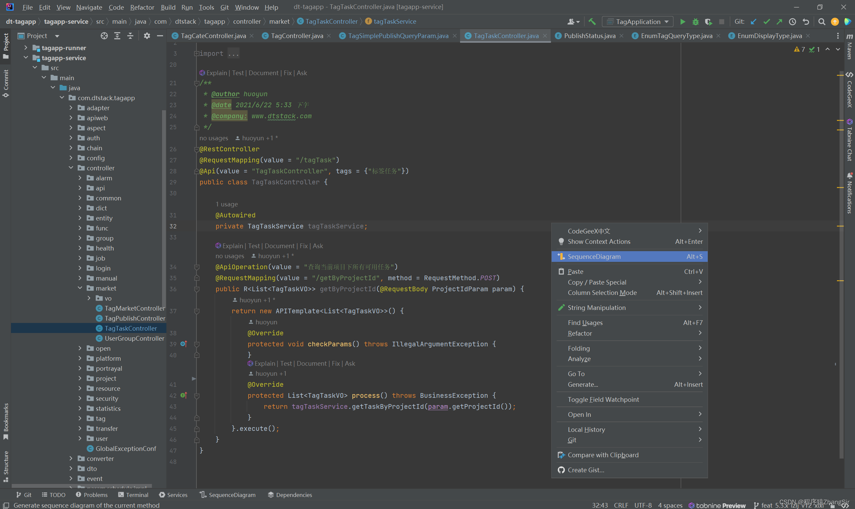Run the TagApplication configuration

coord(682,22)
